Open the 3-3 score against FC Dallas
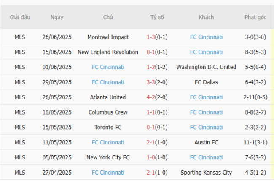This screenshot has height=183, width=274. pyautogui.click(x=151, y=82)
